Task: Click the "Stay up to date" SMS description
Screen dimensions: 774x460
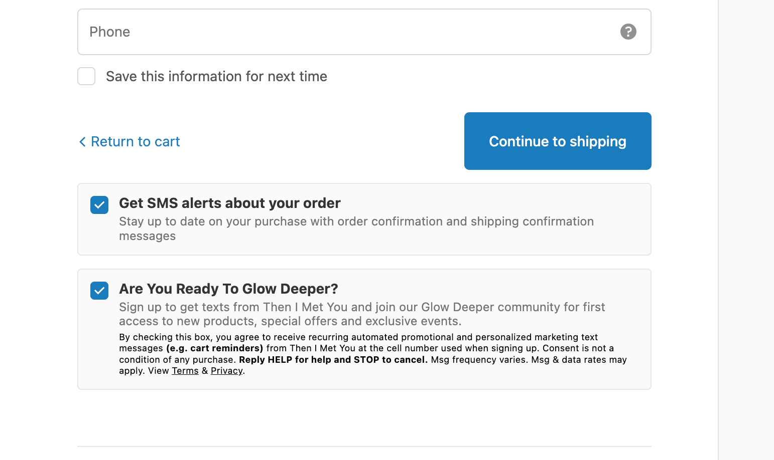Action: (x=356, y=221)
